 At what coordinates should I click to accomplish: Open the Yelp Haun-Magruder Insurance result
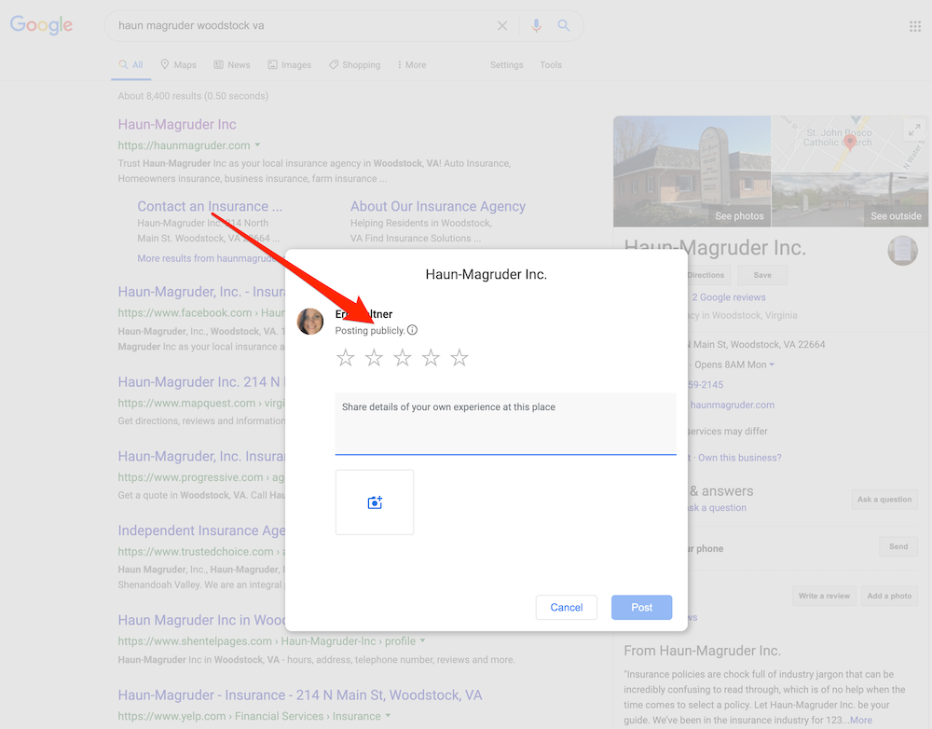(x=299, y=695)
